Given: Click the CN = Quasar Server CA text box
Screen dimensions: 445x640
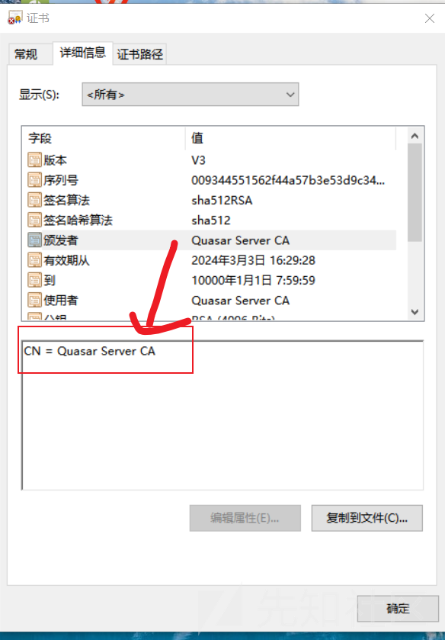Looking at the screenshot, I should click(x=222, y=415).
